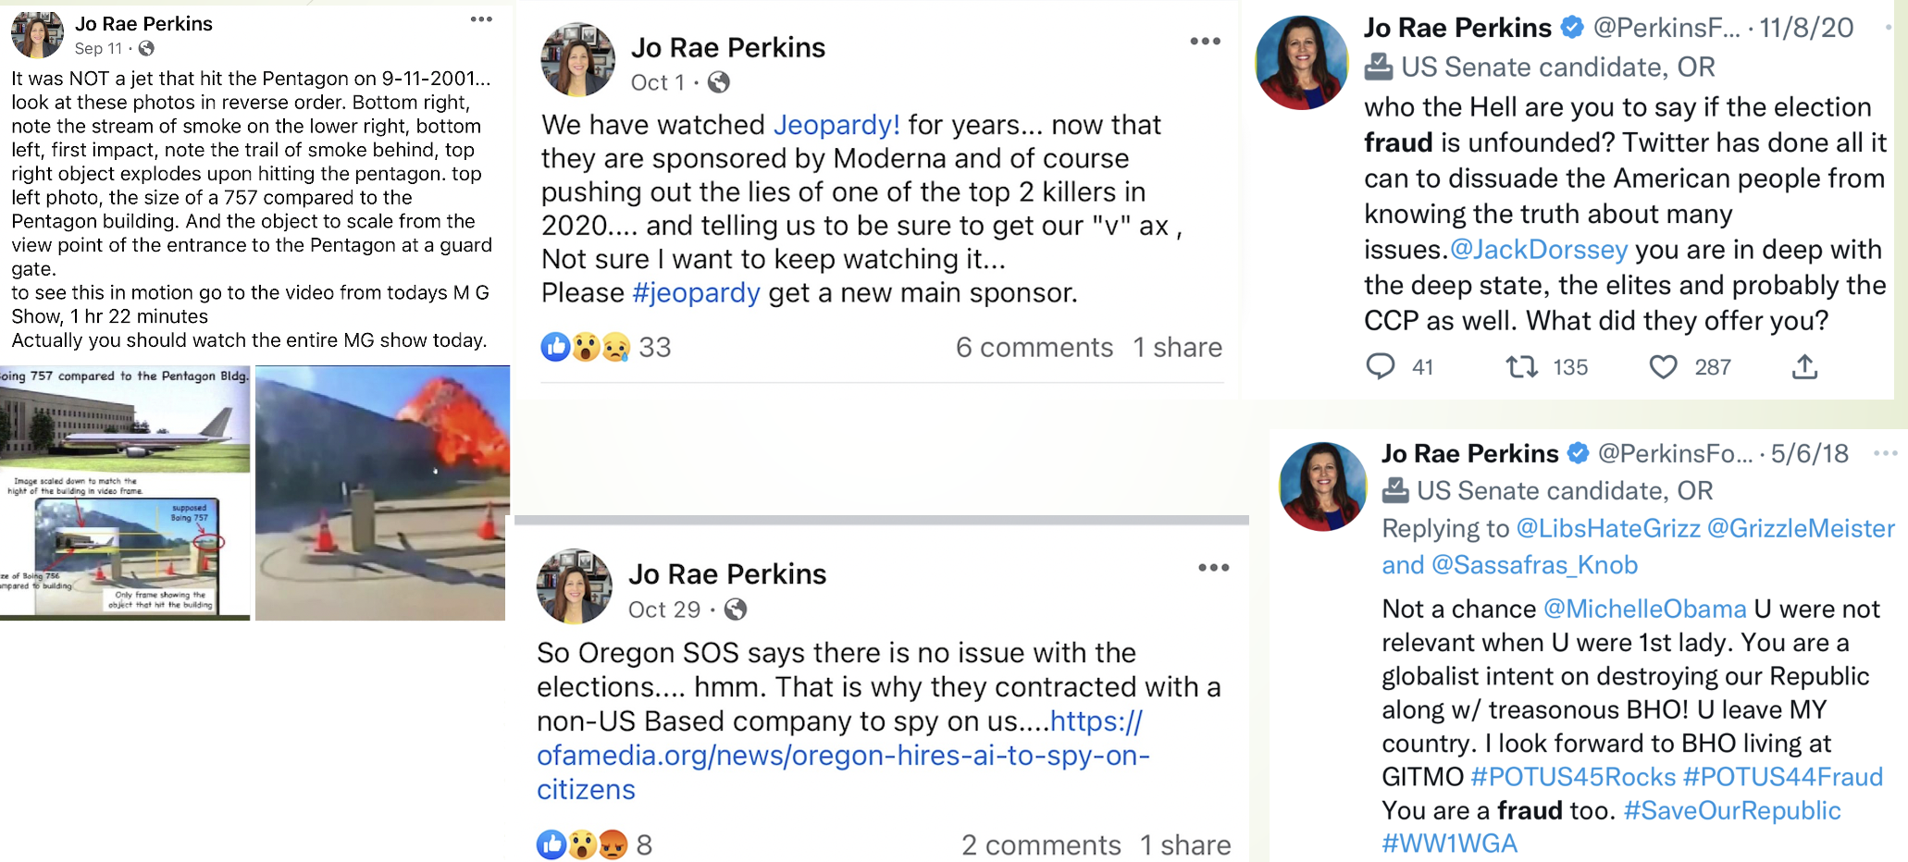The image size is (1908, 862).
Task: Open options menu on Oct 29 post
Action: tap(1213, 568)
